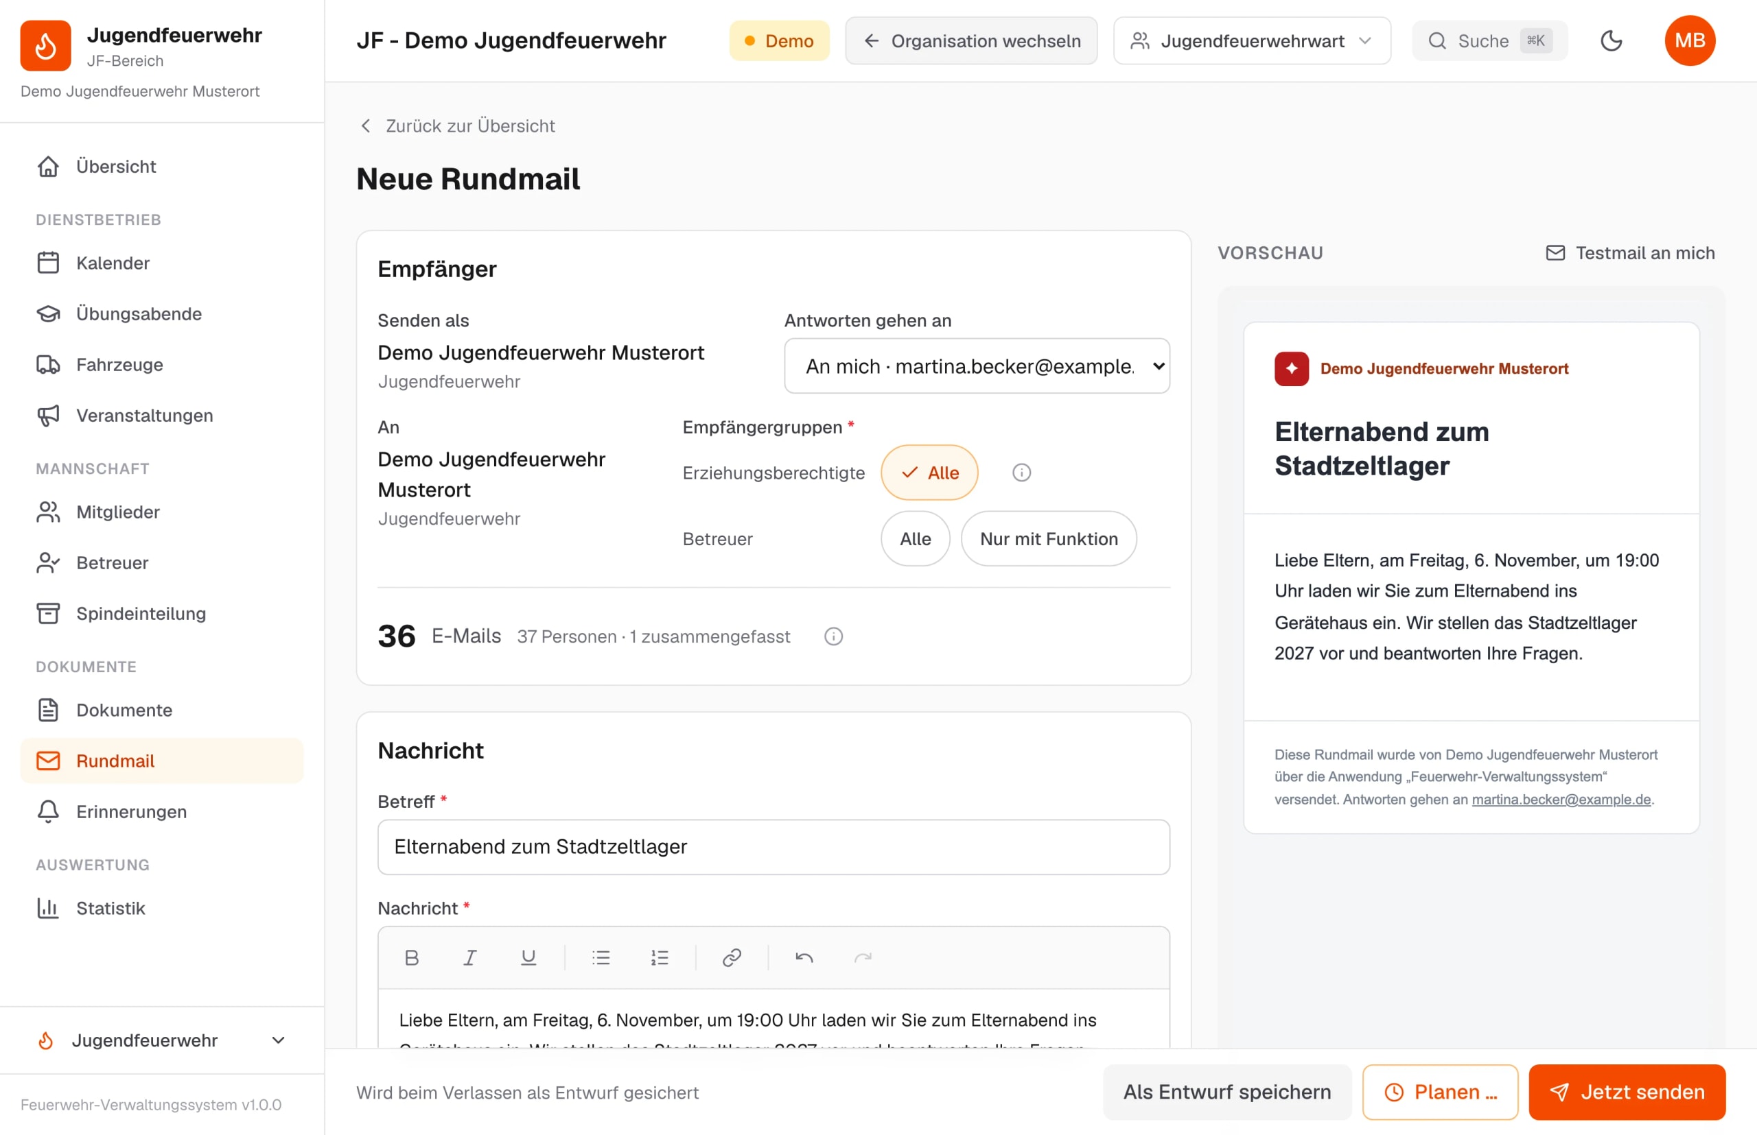Send Testmail an mich
Image resolution: width=1757 pixels, height=1135 pixels.
(x=1630, y=253)
